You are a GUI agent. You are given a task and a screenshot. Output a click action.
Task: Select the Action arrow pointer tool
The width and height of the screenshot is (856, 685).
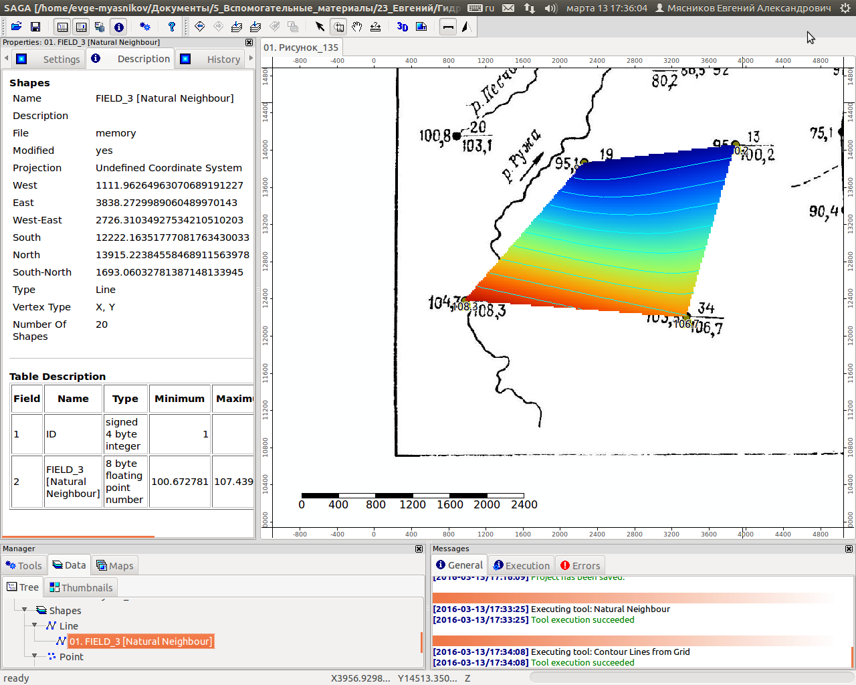click(320, 27)
